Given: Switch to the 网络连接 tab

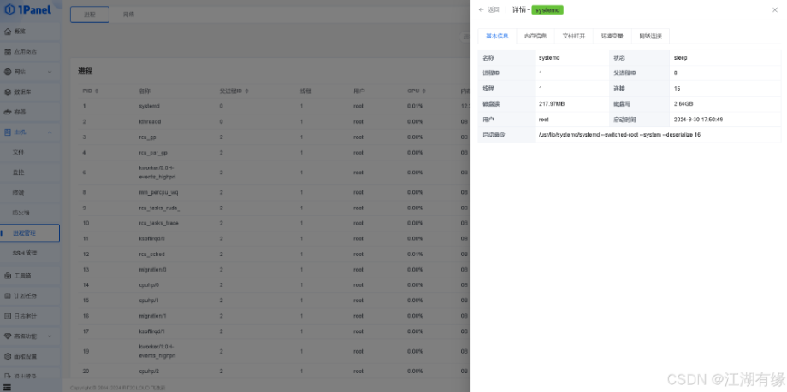Looking at the screenshot, I should (x=650, y=36).
